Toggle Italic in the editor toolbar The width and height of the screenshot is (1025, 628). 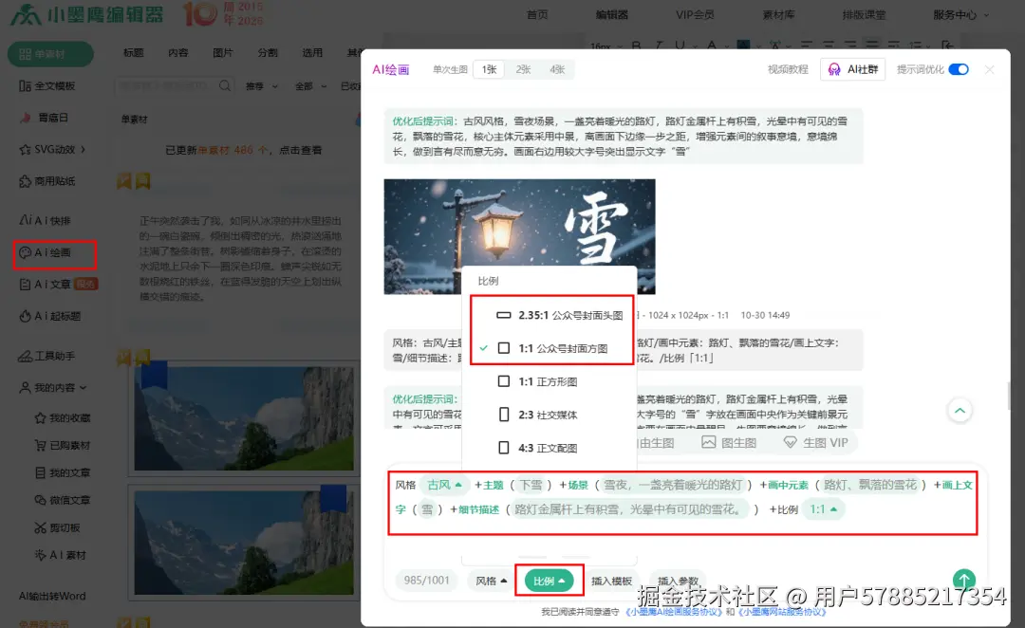(x=659, y=46)
